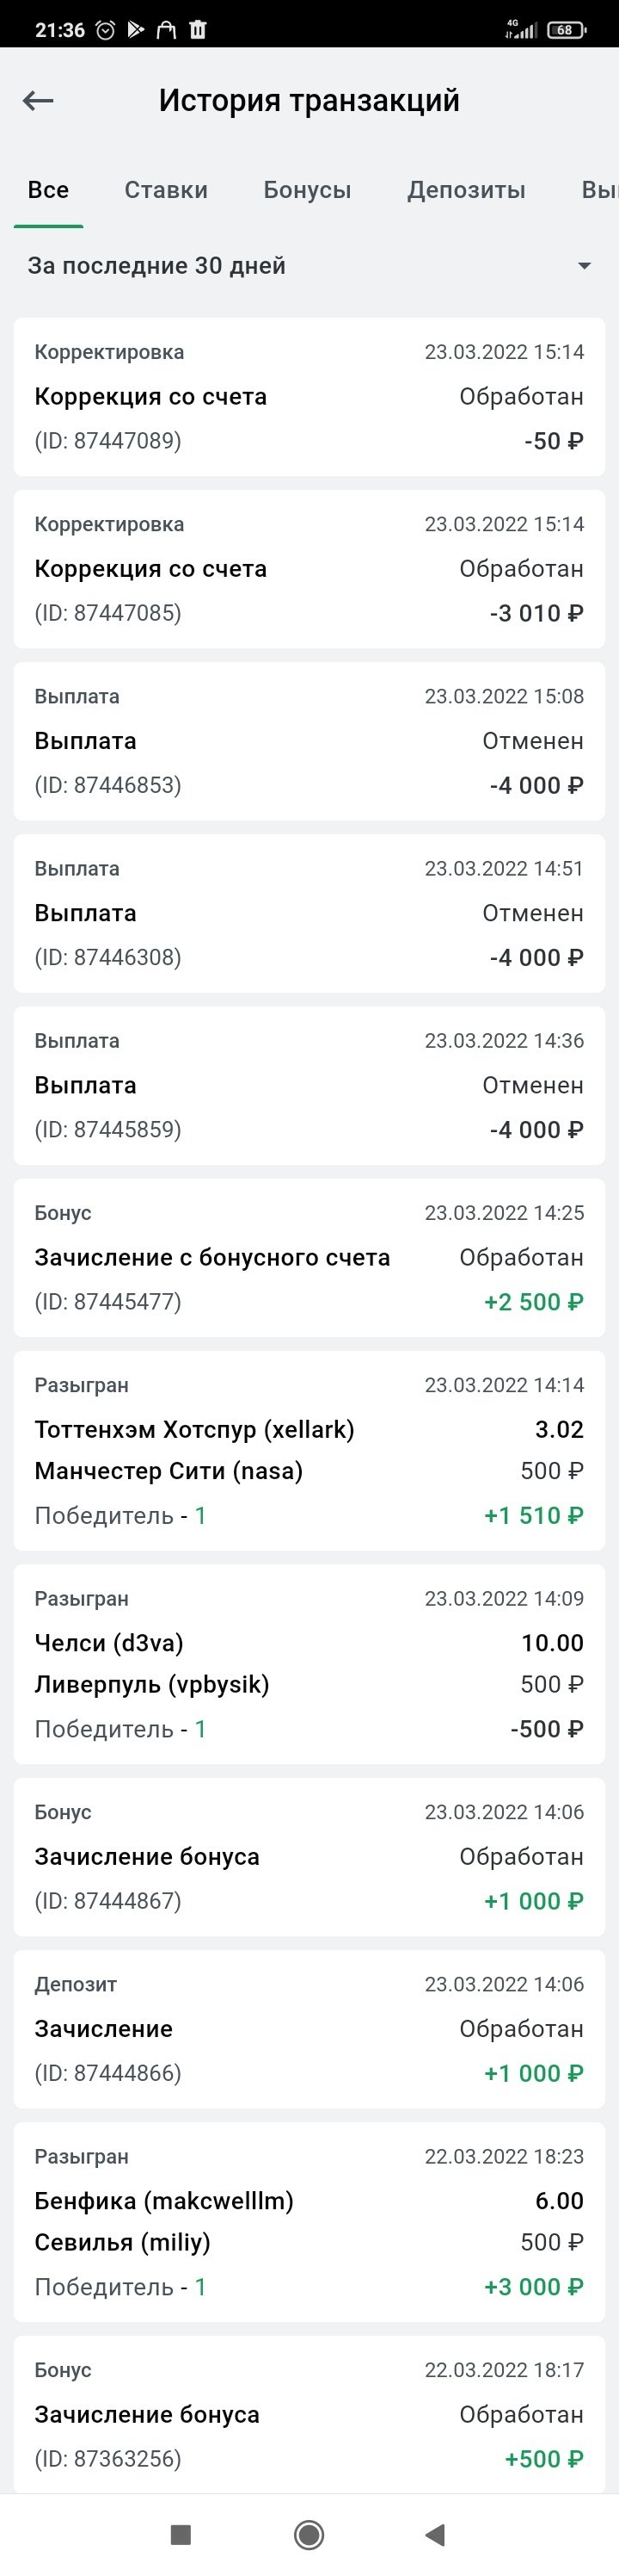
Task: Select the Все tab
Action: pyautogui.click(x=48, y=190)
